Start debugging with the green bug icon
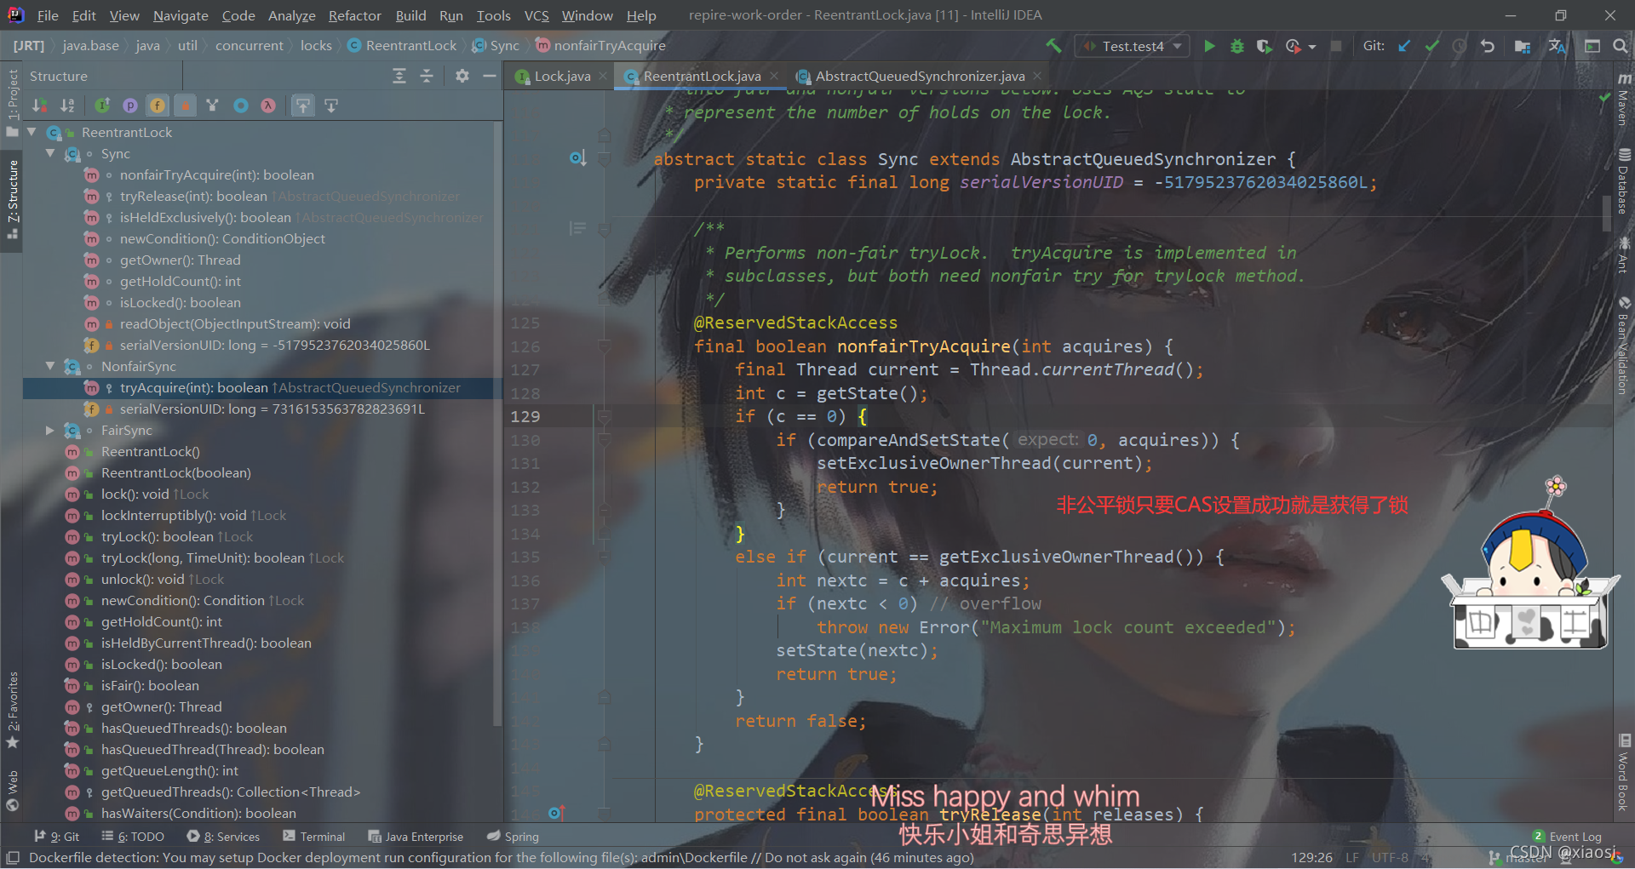The image size is (1635, 869). (x=1237, y=46)
